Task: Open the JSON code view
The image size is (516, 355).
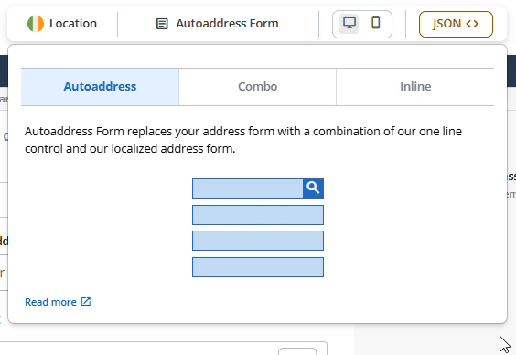Action: point(456,24)
